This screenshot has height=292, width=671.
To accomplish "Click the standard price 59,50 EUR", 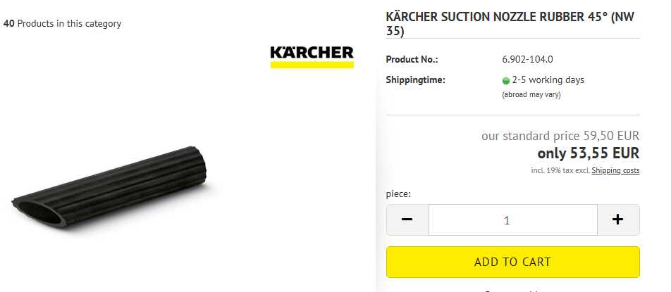I will 560,137.
